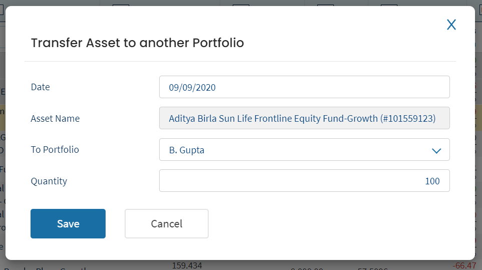
Task: Click the Quantity input box
Action: pyautogui.click(x=304, y=181)
